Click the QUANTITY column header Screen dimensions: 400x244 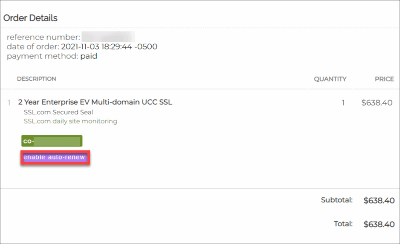[330, 79]
